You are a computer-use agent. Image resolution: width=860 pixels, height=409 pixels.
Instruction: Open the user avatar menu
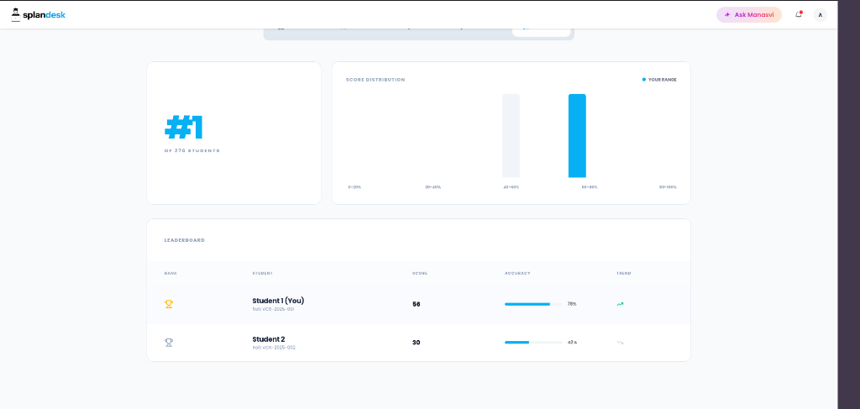(820, 15)
